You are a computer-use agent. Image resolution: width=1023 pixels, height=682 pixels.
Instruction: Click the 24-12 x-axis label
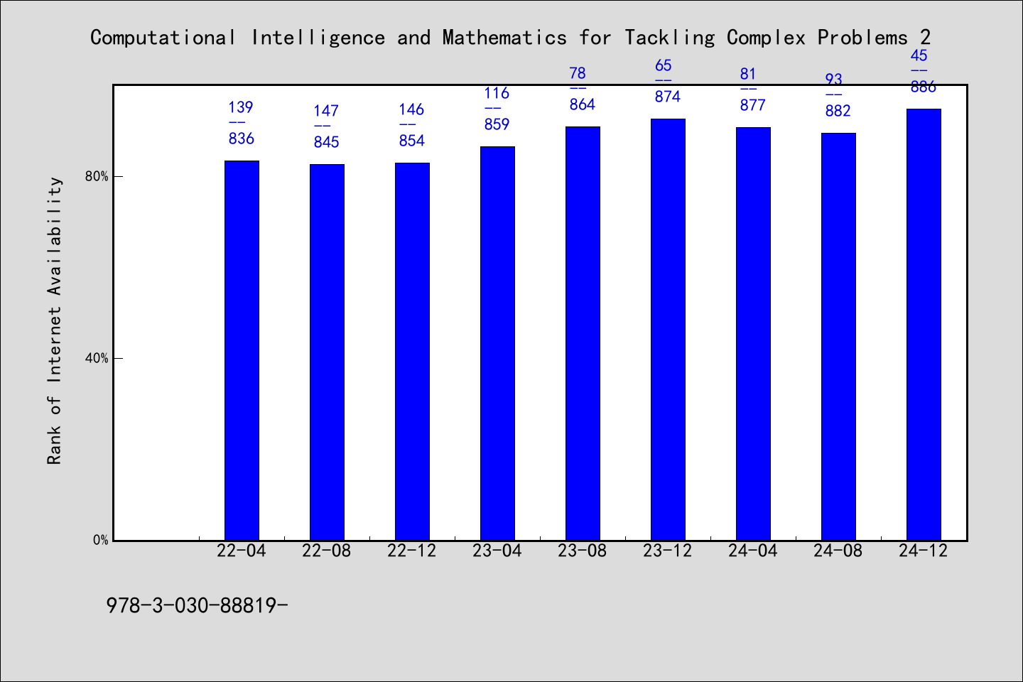point(924,551)
